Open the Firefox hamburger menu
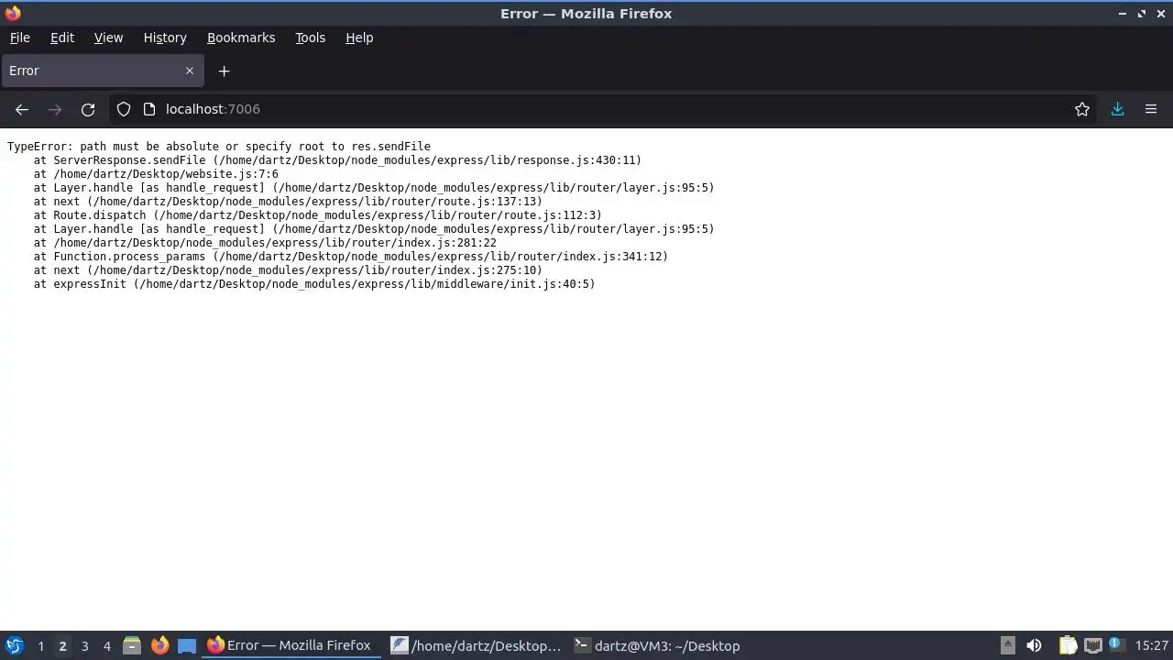 click(x=1151, y=109)
